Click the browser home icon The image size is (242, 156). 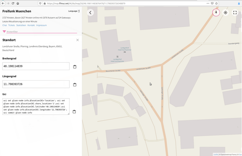tap(18, 4)
